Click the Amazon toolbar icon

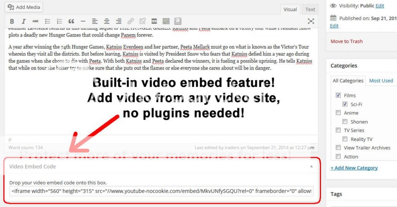pos(178,21)
